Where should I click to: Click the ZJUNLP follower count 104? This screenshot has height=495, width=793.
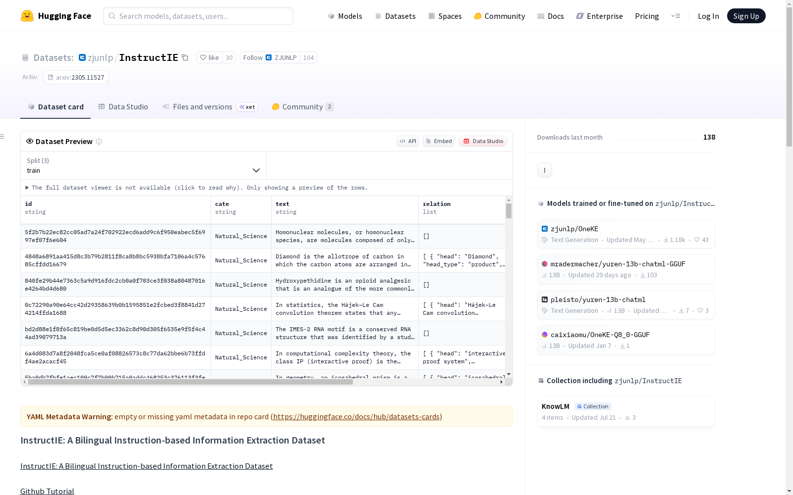308,57
